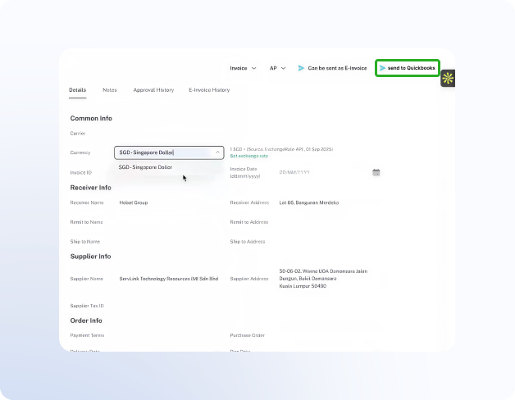The width and height of the screenshot is (515, 400).
Task: Select SGD - Singapore Dollar option
Action: (x=146, y=167)
